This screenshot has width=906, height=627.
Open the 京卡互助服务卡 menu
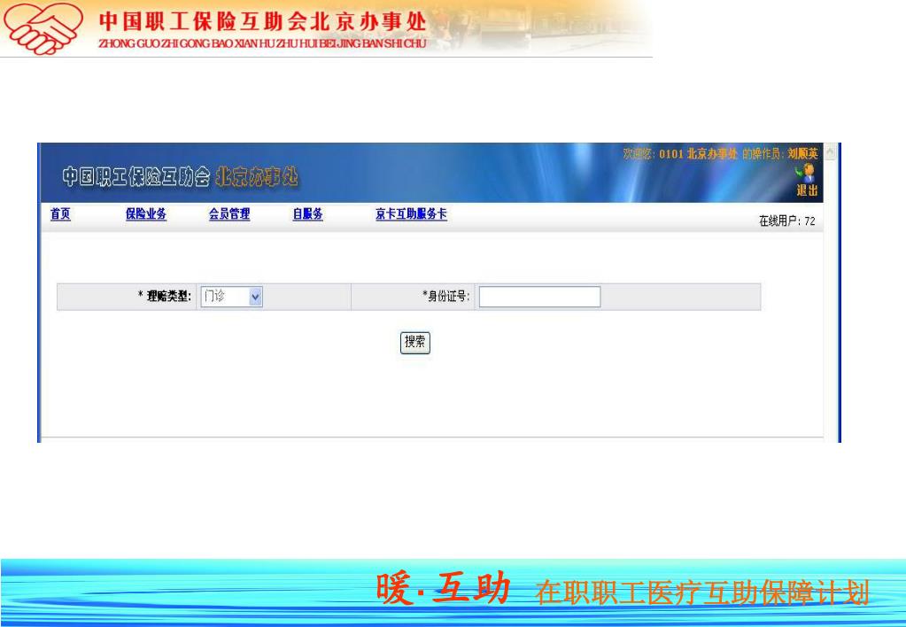point(411,213)
